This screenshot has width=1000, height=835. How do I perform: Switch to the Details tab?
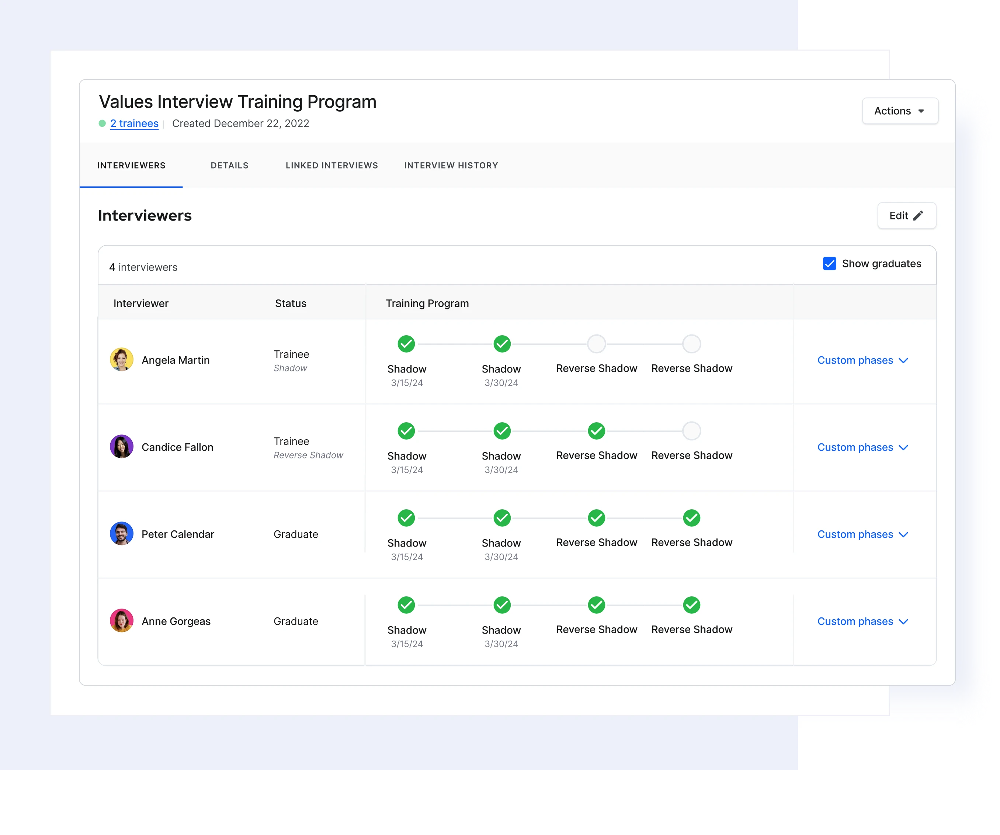229,165
